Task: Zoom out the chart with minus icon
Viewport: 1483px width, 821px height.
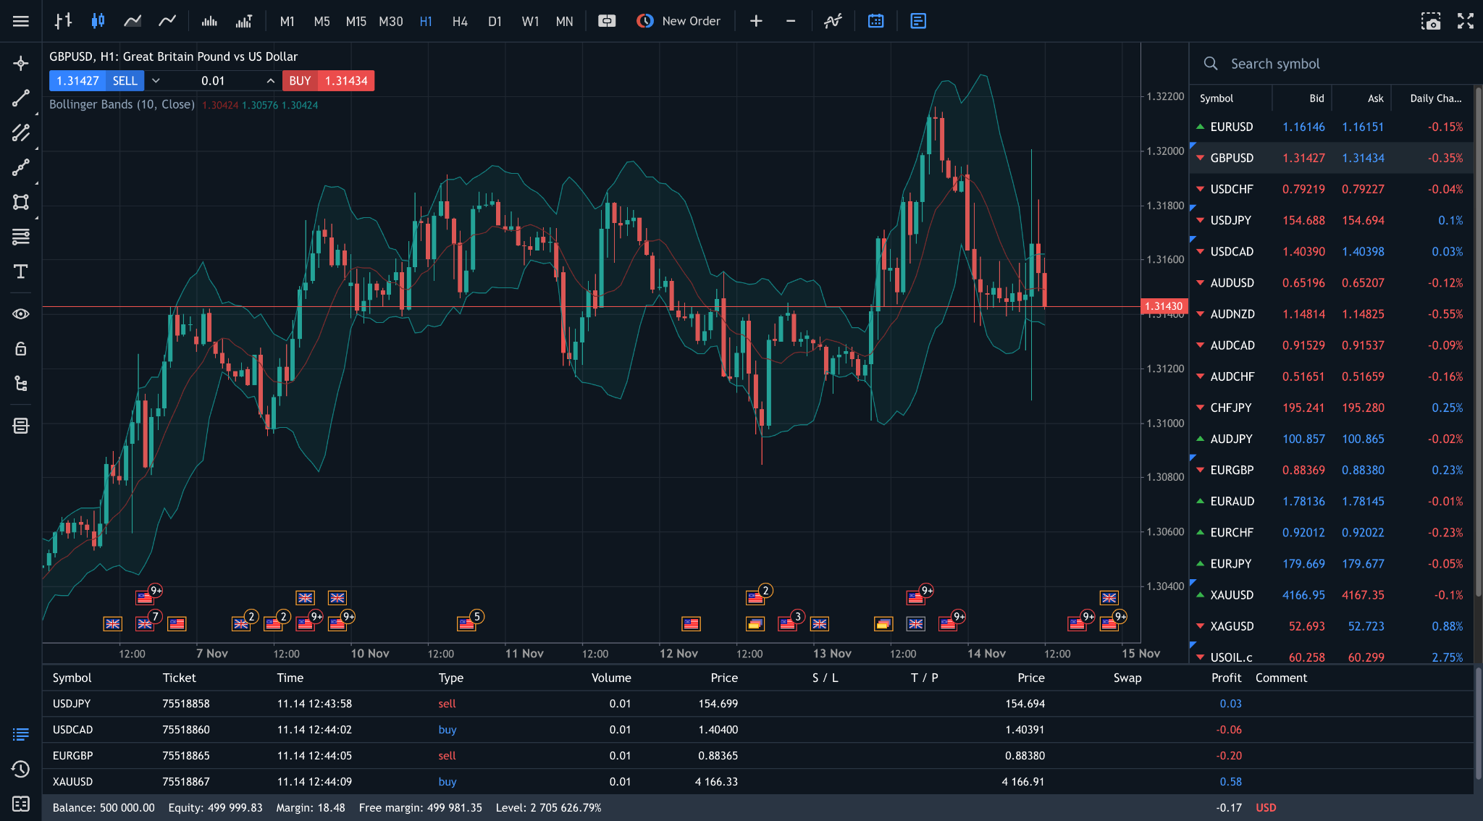Action: (x=791, y=21)
